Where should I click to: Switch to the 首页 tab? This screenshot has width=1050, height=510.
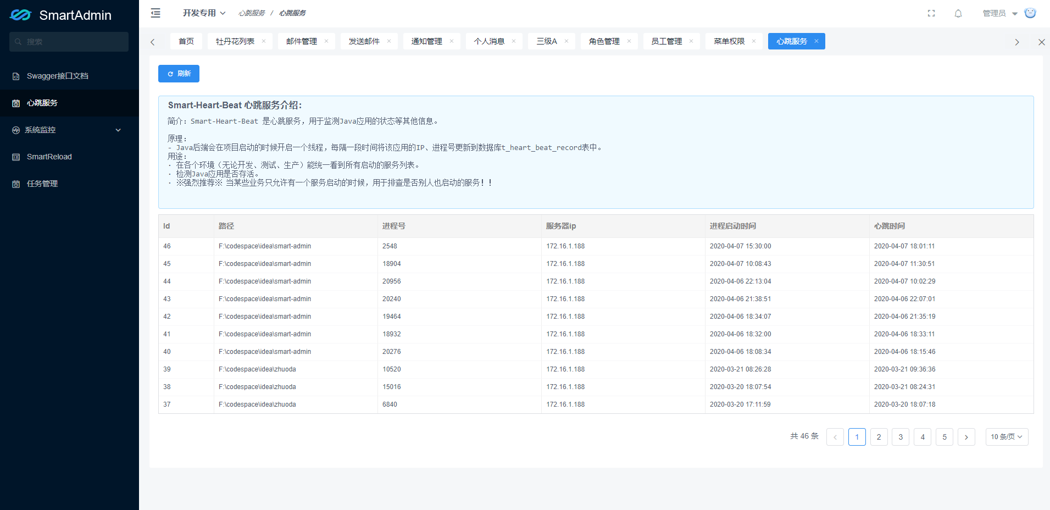(186, 41)
